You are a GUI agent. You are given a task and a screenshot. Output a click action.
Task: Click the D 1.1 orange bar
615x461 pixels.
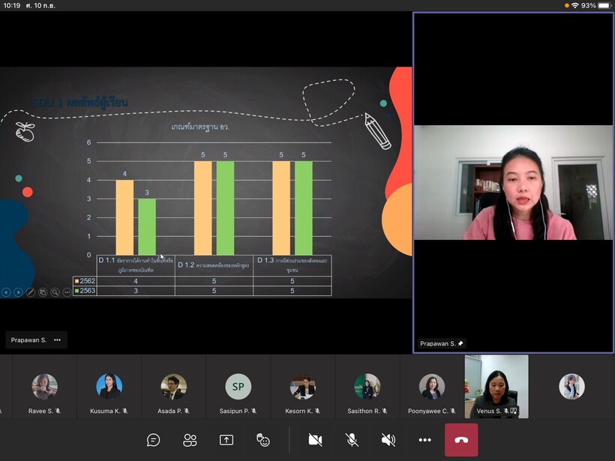124,217
